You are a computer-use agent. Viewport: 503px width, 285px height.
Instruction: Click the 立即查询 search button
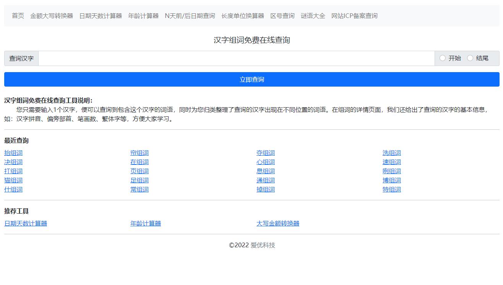[251, 79]
